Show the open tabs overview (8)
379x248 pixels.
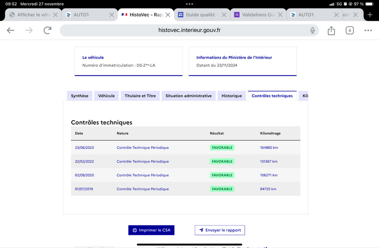tap(350, 30)
